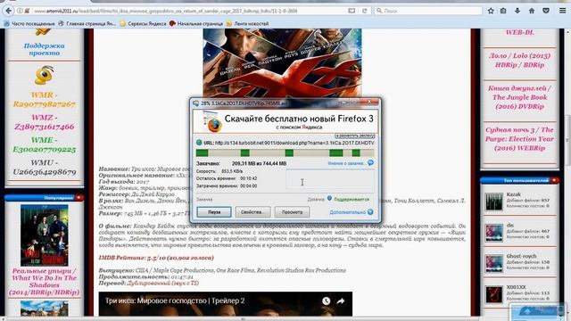Click download segment progress bar
Viewport: 571px width, 321px height.
(x=285, y=152)
